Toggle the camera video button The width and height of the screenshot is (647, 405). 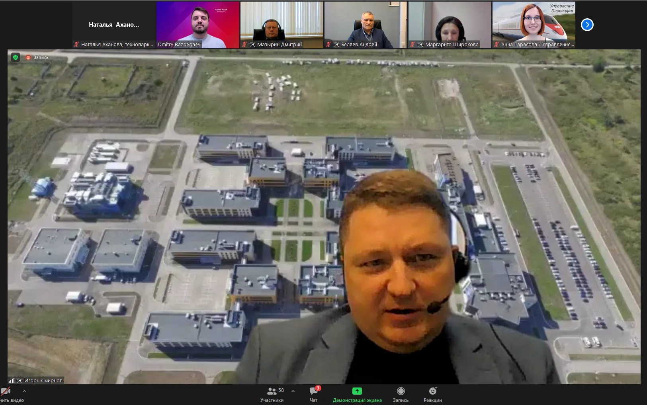click(x=6, y=391)
